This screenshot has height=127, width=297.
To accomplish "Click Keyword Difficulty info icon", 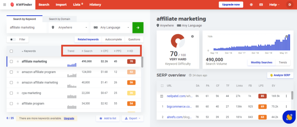I will click(193, 36).
